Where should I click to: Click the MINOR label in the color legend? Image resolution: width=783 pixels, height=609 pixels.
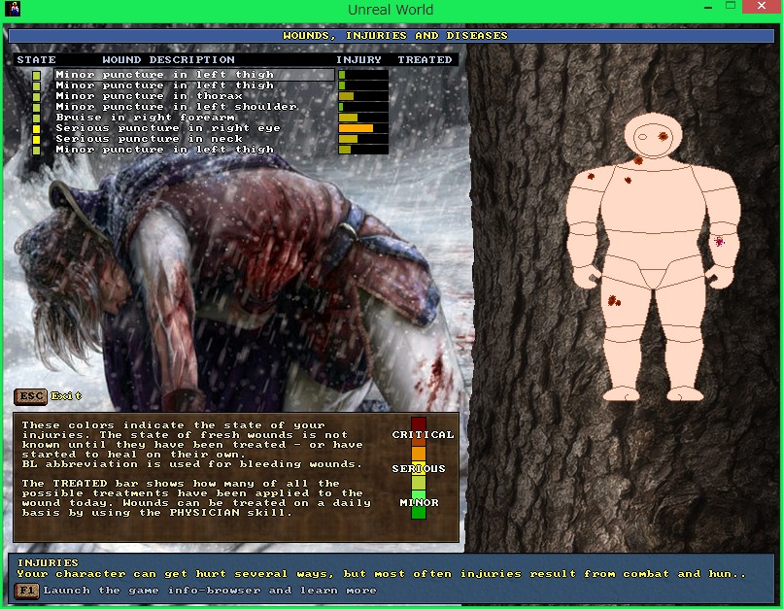point(419,503)
